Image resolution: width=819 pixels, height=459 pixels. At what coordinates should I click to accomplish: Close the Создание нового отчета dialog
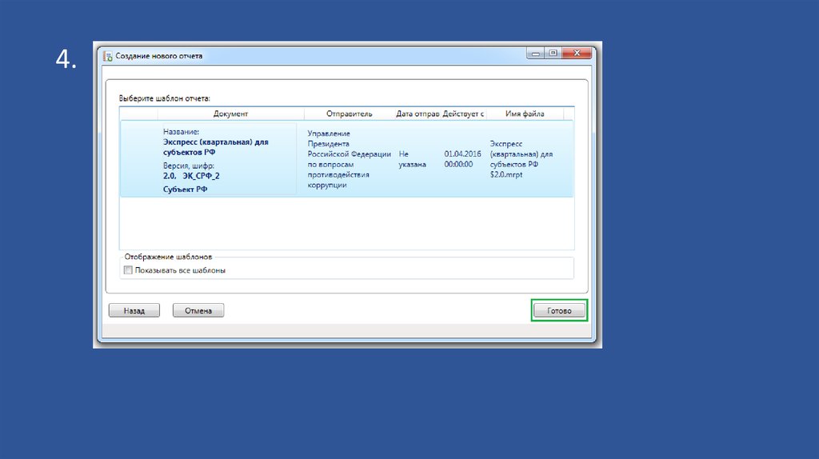click(576, 53)
